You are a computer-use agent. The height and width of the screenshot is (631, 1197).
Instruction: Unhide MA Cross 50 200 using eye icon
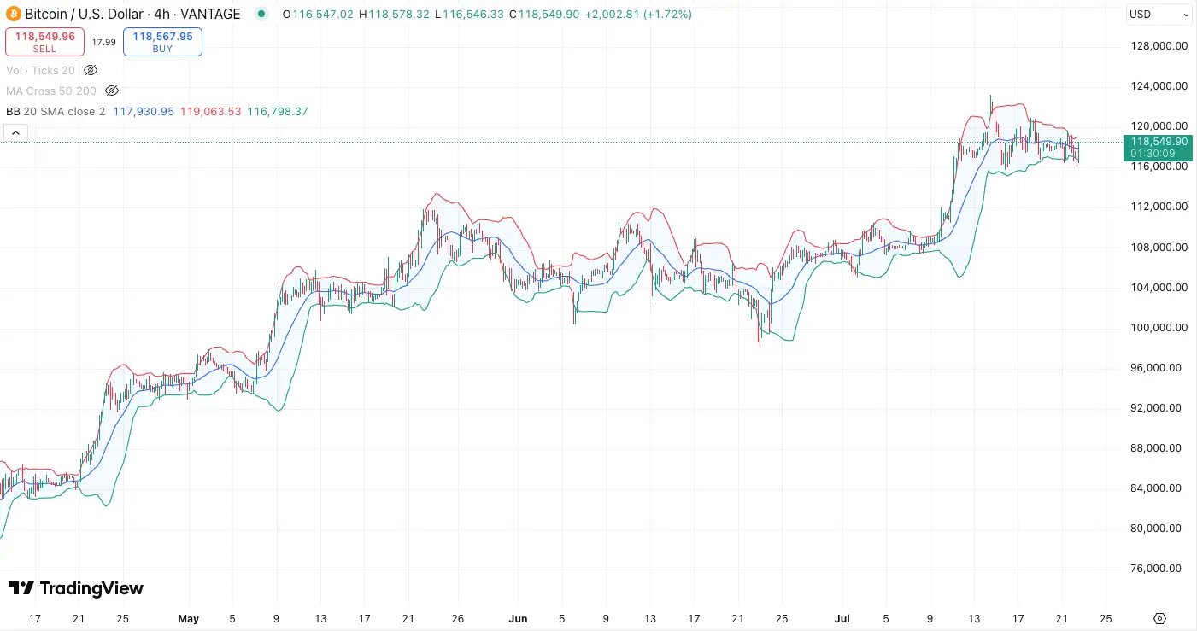pyautogui.click(x=112, y=91)
